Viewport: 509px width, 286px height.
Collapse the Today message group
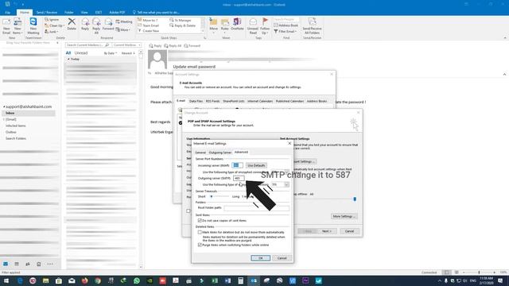point(68,59)
